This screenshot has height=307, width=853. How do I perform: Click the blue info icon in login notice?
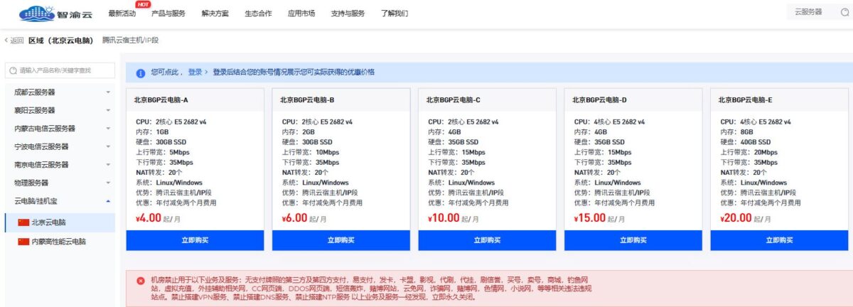click(x=141, y=72)
